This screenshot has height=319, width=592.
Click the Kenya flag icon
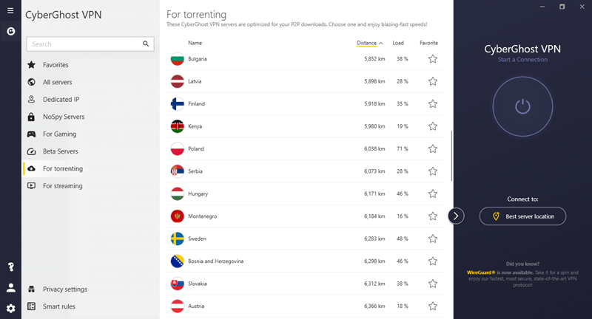(x=177, y=126)
